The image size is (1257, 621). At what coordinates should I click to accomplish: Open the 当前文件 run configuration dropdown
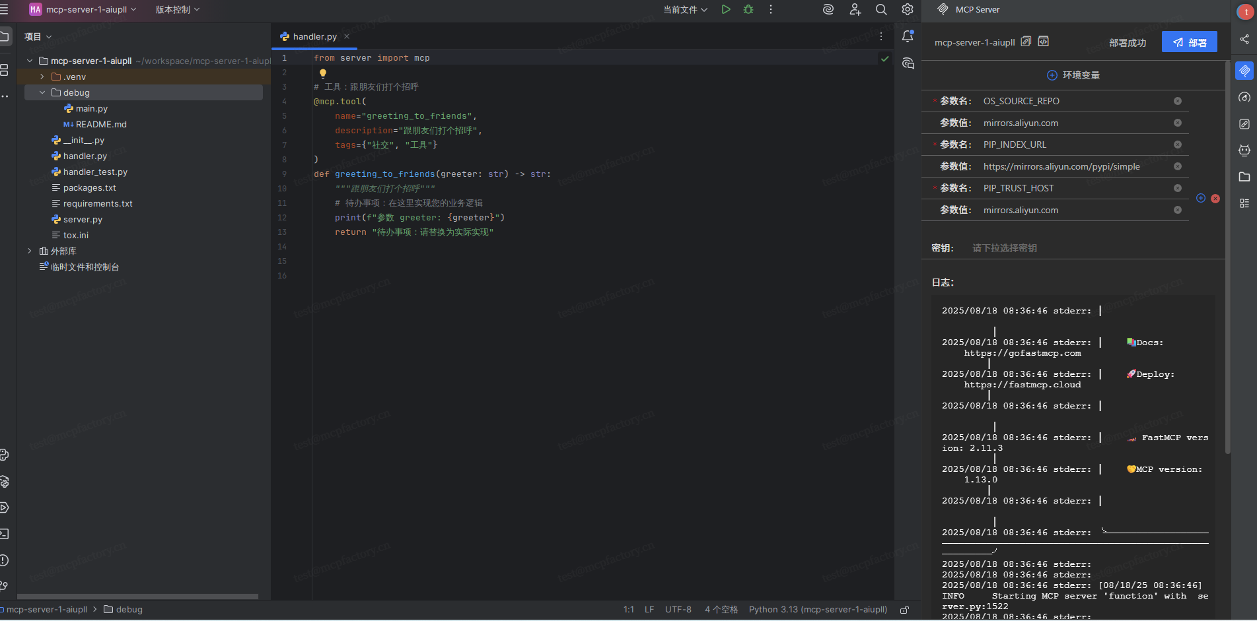(685, 9)
